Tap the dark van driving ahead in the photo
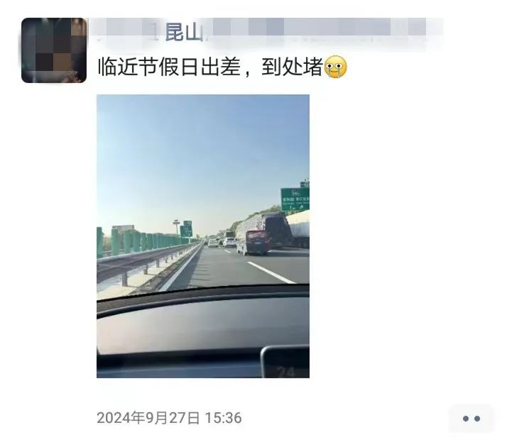 253,242
